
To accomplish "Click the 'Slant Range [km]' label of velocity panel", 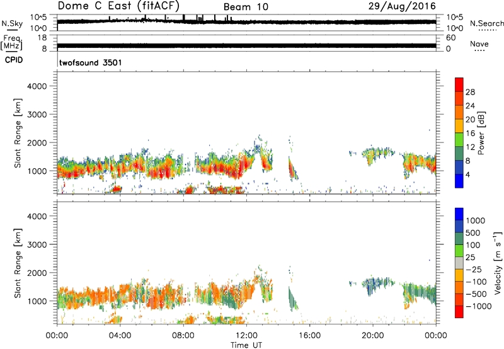I will tap(18, 263).
